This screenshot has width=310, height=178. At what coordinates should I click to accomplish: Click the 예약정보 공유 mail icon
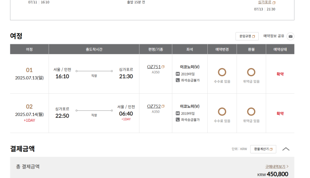(290, 36)
